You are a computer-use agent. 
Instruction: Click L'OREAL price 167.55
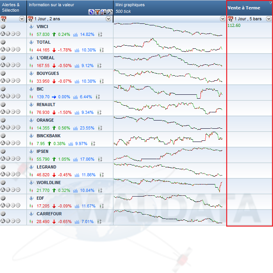[x=43, y=66]
